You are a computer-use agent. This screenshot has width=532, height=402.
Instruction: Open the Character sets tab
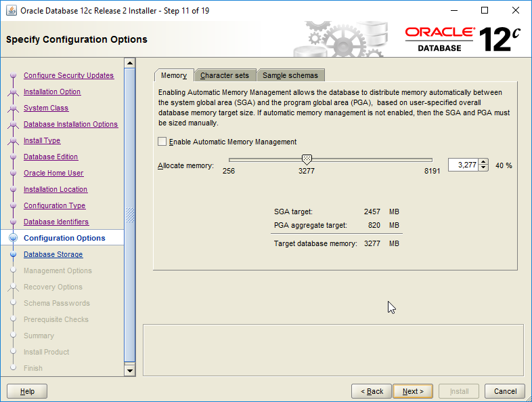(x=225, y=75)
